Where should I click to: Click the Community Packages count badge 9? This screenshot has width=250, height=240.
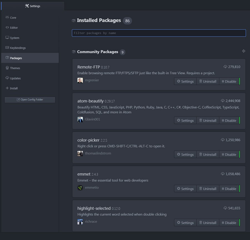(122, 52)
